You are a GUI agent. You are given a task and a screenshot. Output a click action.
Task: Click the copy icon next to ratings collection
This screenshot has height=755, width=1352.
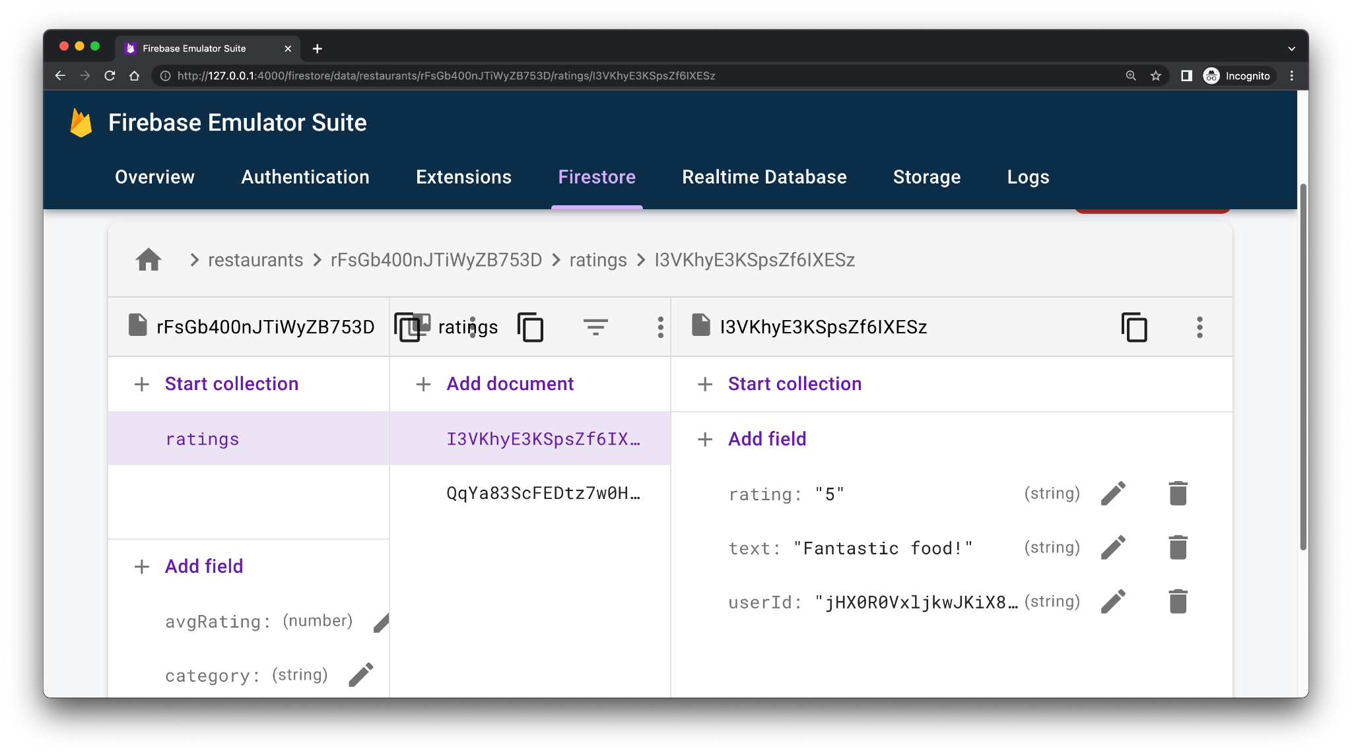pos(531,327)
